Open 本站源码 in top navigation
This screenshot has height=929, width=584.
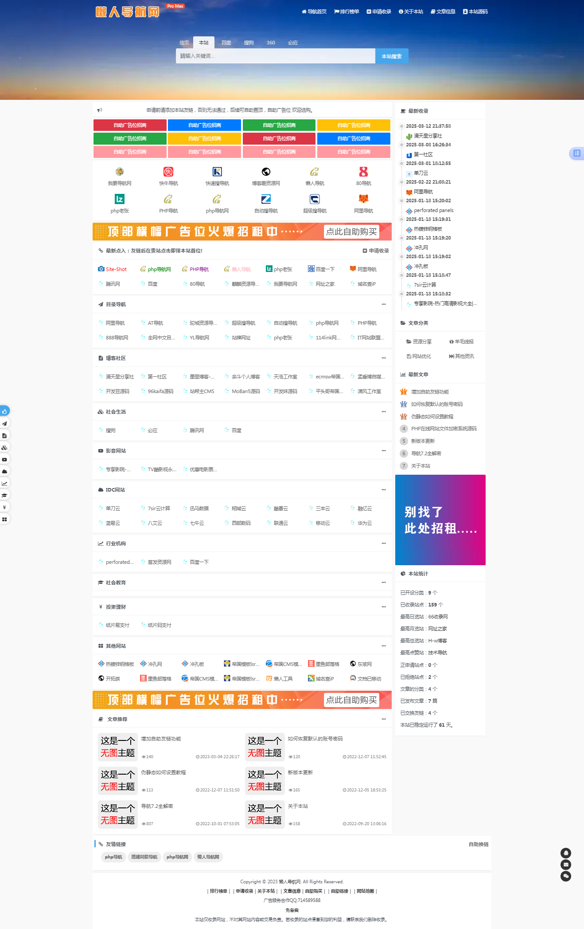coord(475,12)
